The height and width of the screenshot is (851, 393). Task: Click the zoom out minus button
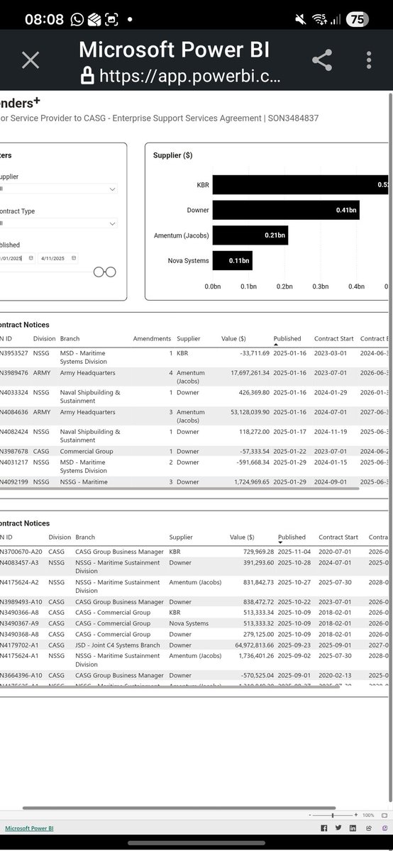pyautogui.click(x=310, y=815)
